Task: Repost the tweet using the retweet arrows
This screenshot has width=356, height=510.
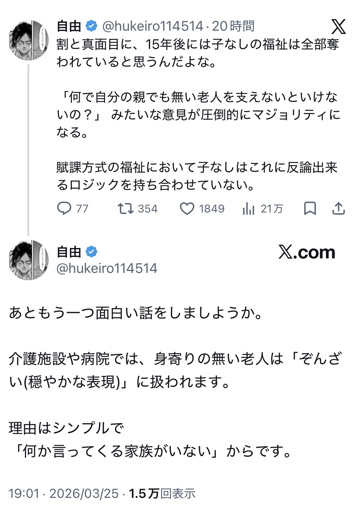Action: [x=125, y=208]
